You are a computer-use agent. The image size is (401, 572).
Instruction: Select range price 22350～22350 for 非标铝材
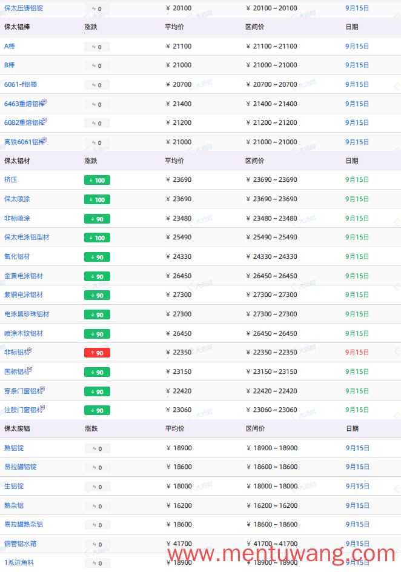tap(271, 353)
